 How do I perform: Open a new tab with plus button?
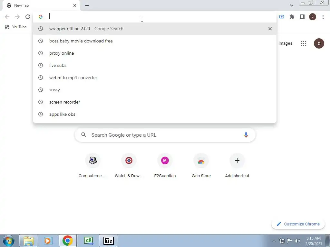[87, 5]
